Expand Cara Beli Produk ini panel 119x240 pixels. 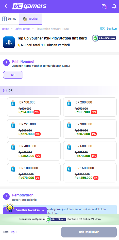coord(25,210)
